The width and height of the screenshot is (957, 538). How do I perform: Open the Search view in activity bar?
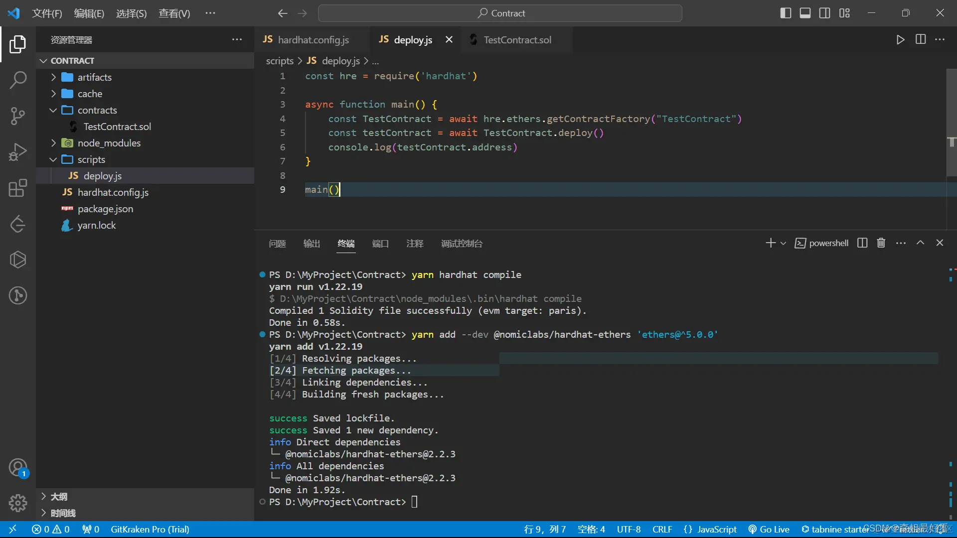[x=18, y=80]
